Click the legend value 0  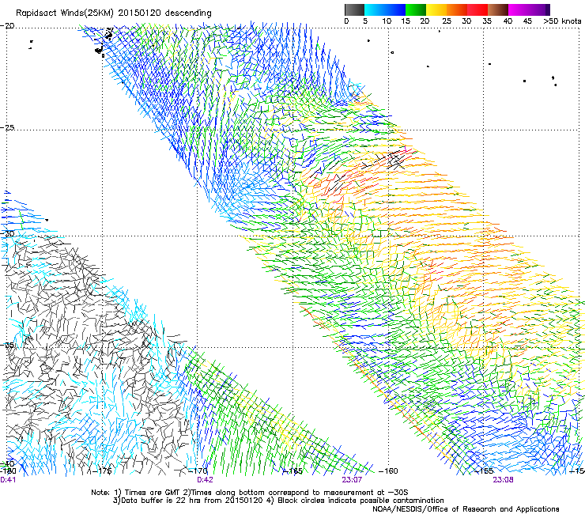346,21
